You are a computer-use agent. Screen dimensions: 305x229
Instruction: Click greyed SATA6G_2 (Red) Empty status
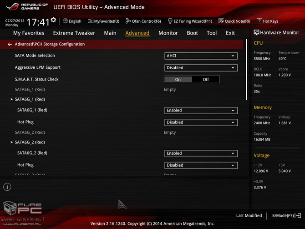click(170, 132)
